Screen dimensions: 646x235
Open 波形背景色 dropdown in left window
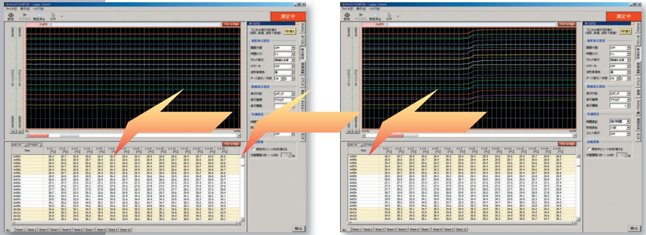click(x=285, y=72)
